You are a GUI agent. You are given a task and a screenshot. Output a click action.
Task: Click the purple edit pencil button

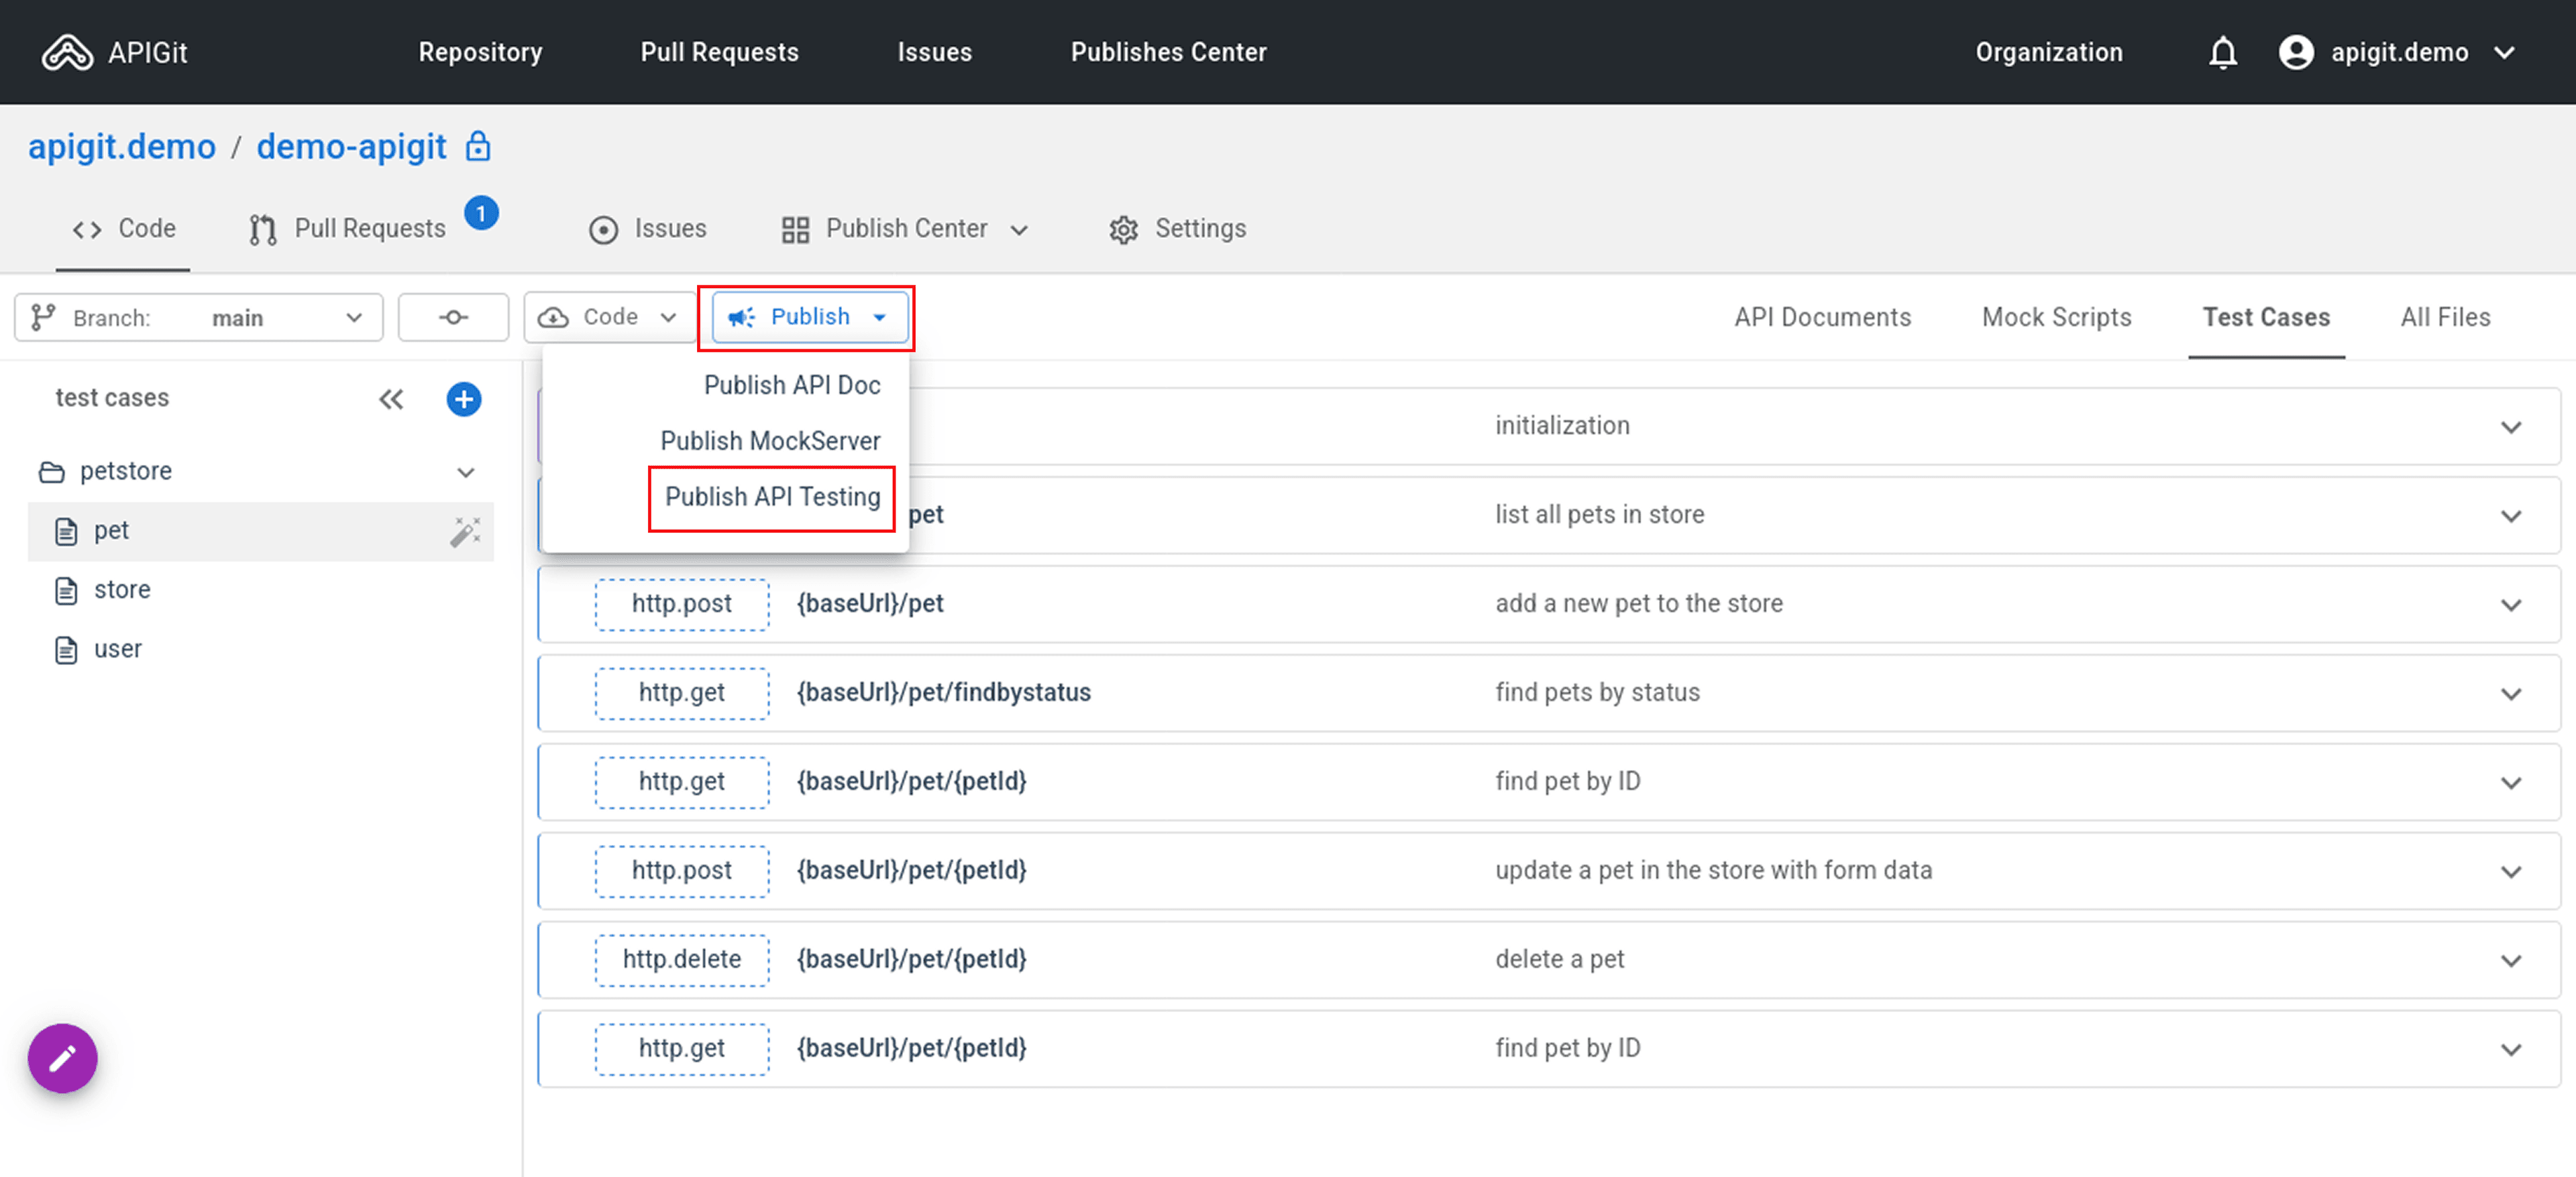[x=63, y=1058]
